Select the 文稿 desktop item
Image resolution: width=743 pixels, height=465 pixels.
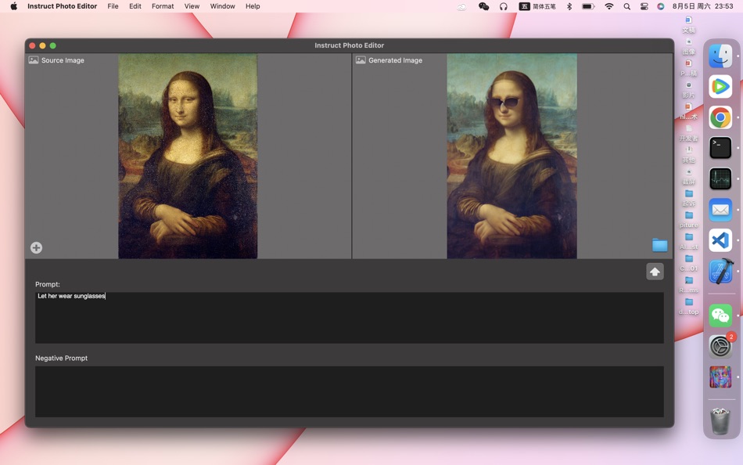[x=688, y=24]
